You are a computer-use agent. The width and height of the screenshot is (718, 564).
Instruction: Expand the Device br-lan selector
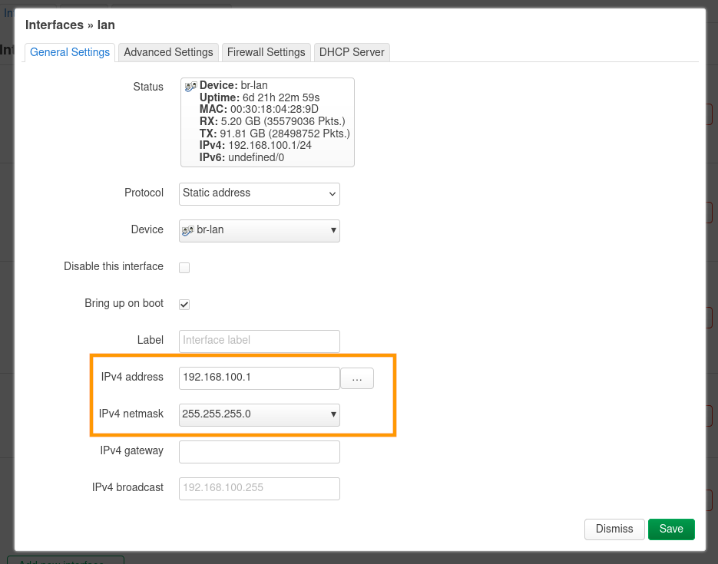tap(260, 230)
